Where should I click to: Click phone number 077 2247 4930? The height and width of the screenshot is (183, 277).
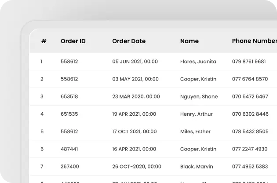pyautogui.click(x=250, y=149)
